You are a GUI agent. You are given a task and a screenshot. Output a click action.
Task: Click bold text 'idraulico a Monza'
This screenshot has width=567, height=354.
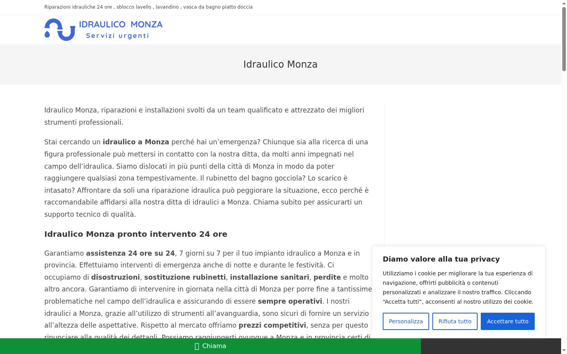click(x=136, y=142)
